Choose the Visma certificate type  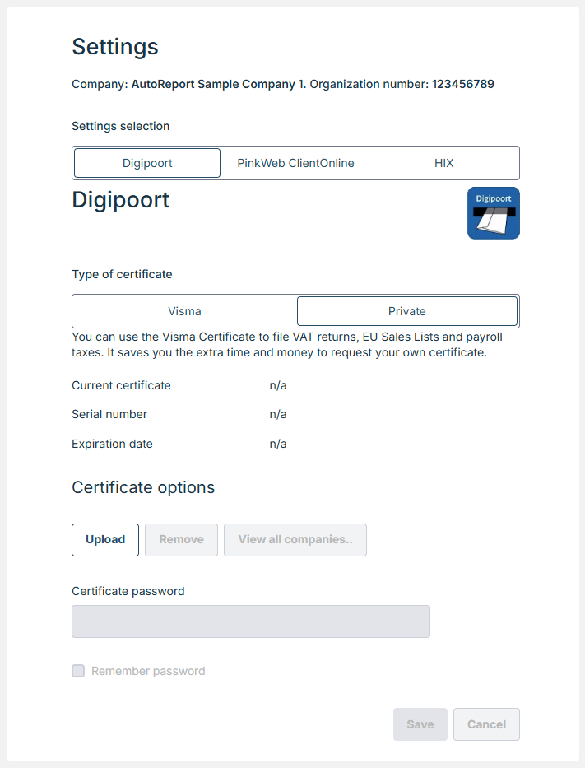click(x=184, y=311)
